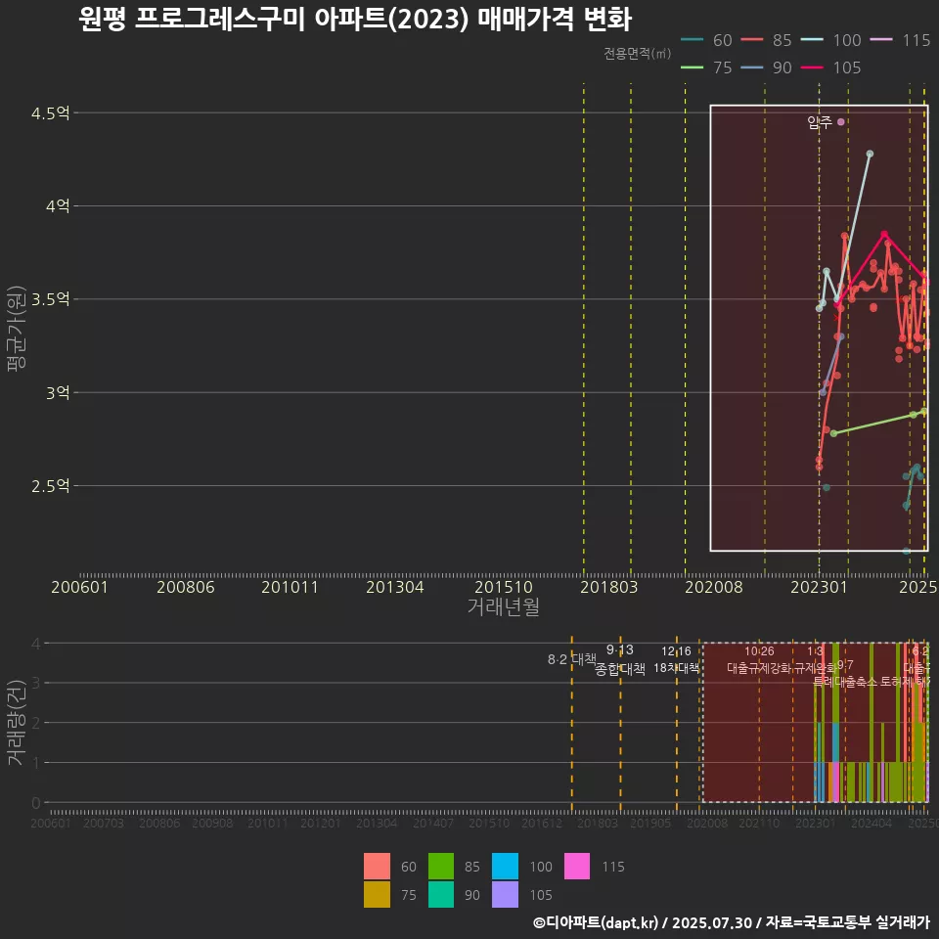Click the pink 115 bar legend swatch

577,866
